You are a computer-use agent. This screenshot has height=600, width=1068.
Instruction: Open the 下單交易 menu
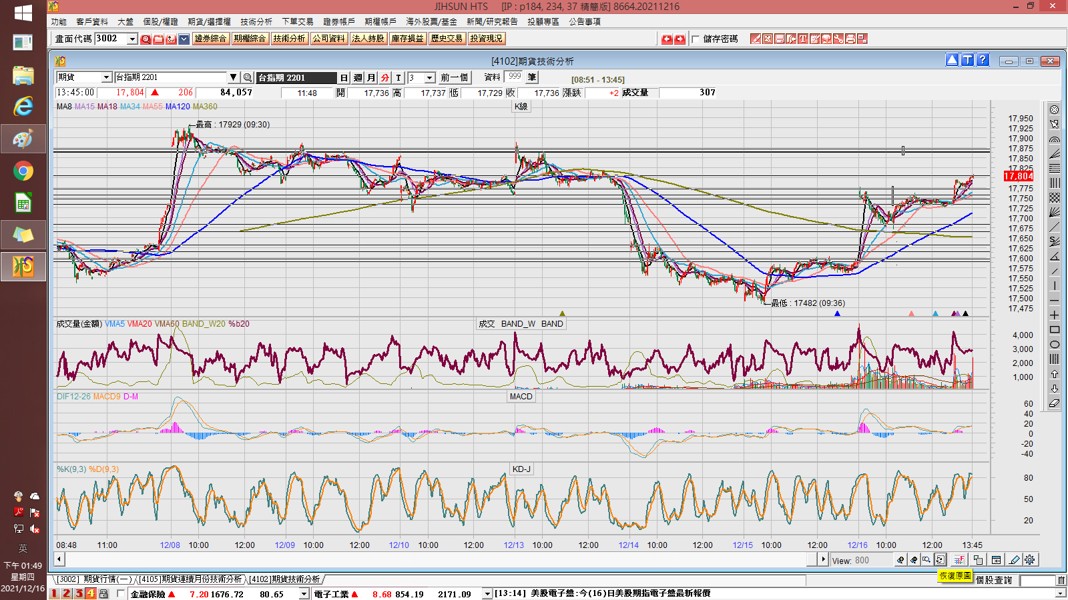[298, 22]
